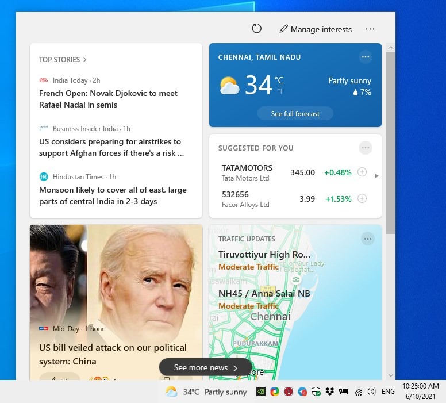This screenshot has width=446, height=403.
Task: Open feed options three-dot menu
Action: 370,29
